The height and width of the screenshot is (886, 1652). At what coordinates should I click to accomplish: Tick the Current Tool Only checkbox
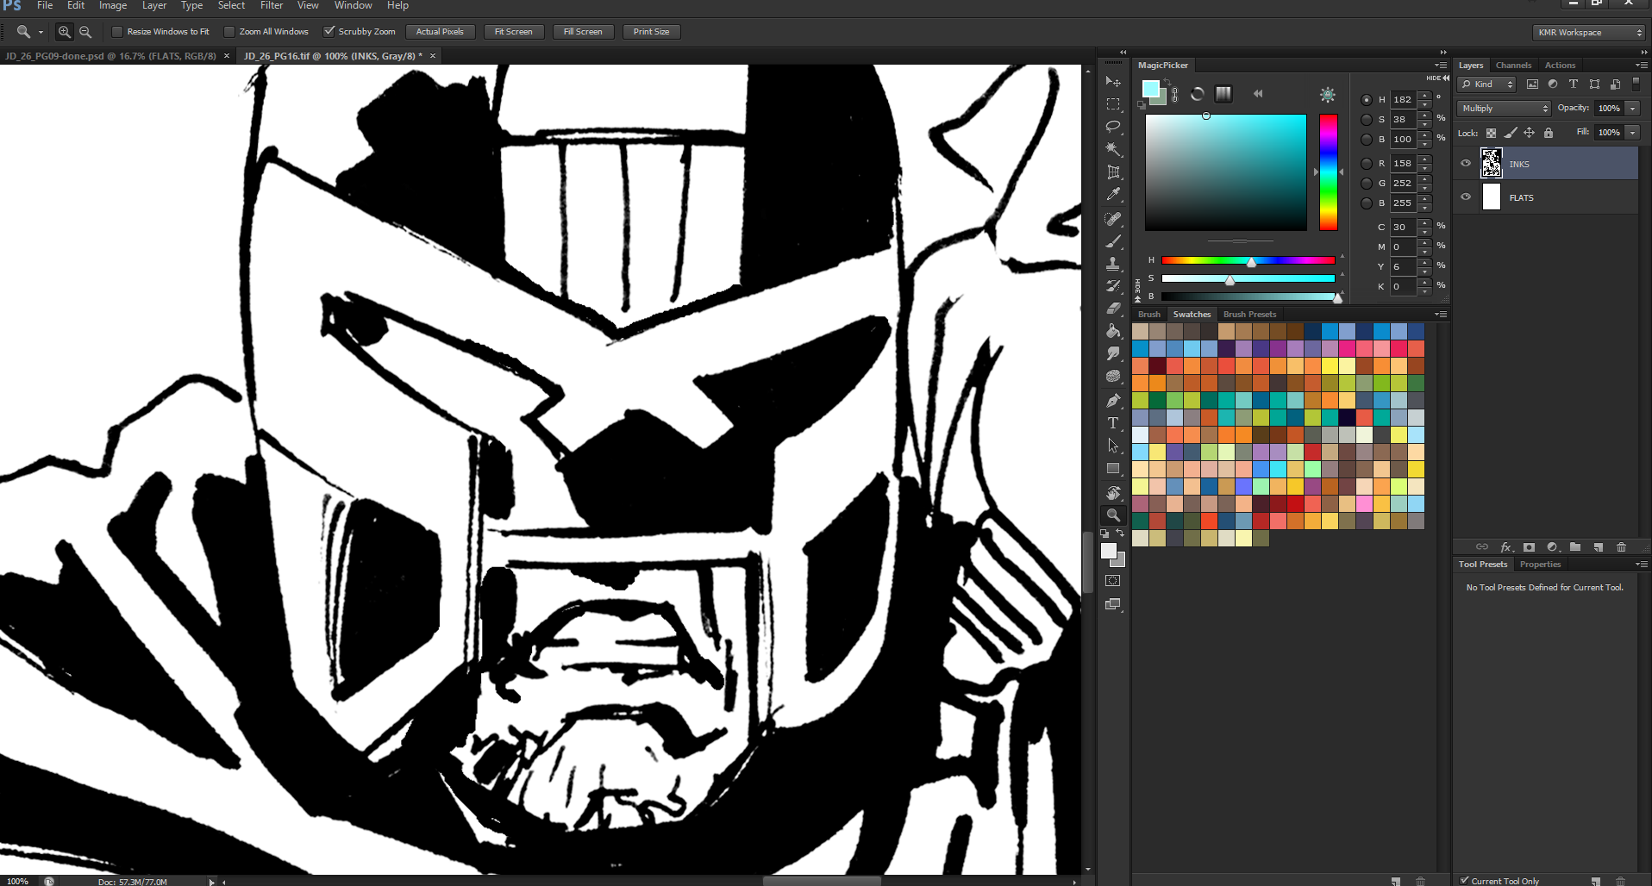coord(1464,880)
